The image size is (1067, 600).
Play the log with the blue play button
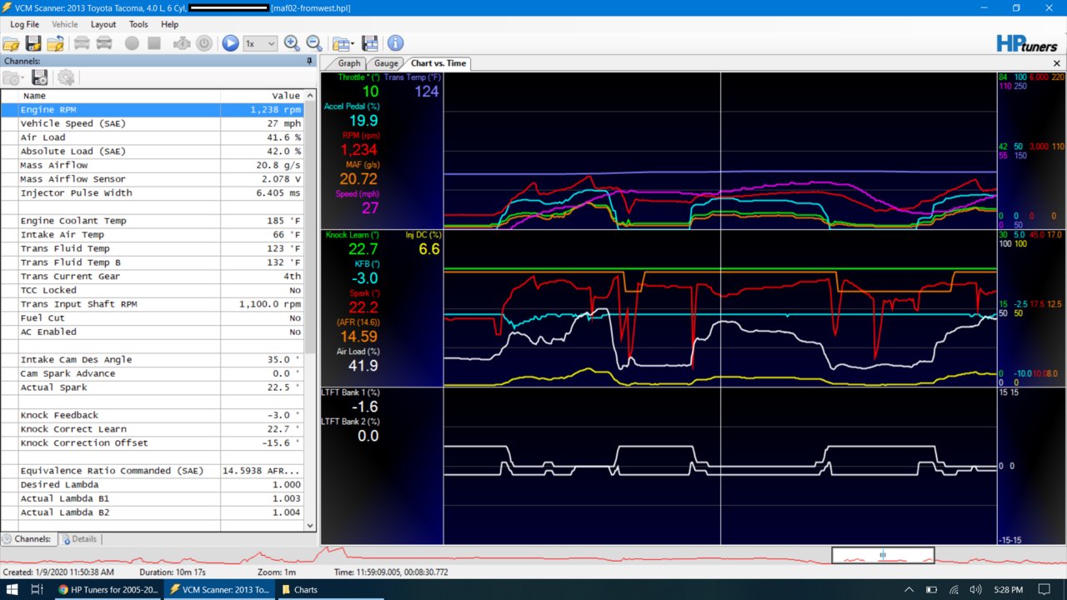[x=230, y=43]
